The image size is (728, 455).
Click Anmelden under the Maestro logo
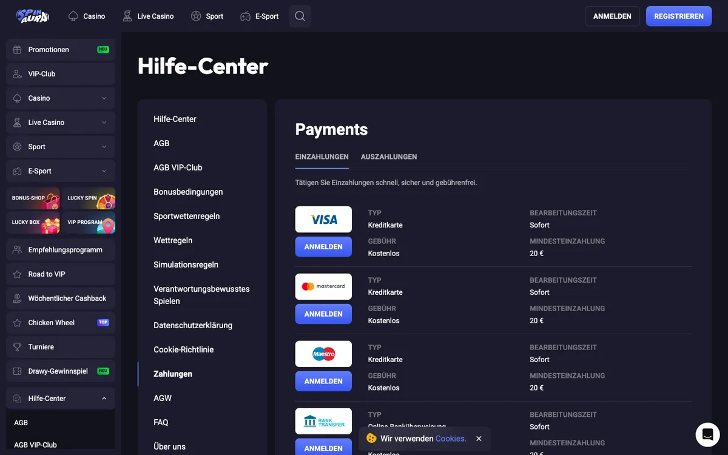323,382
